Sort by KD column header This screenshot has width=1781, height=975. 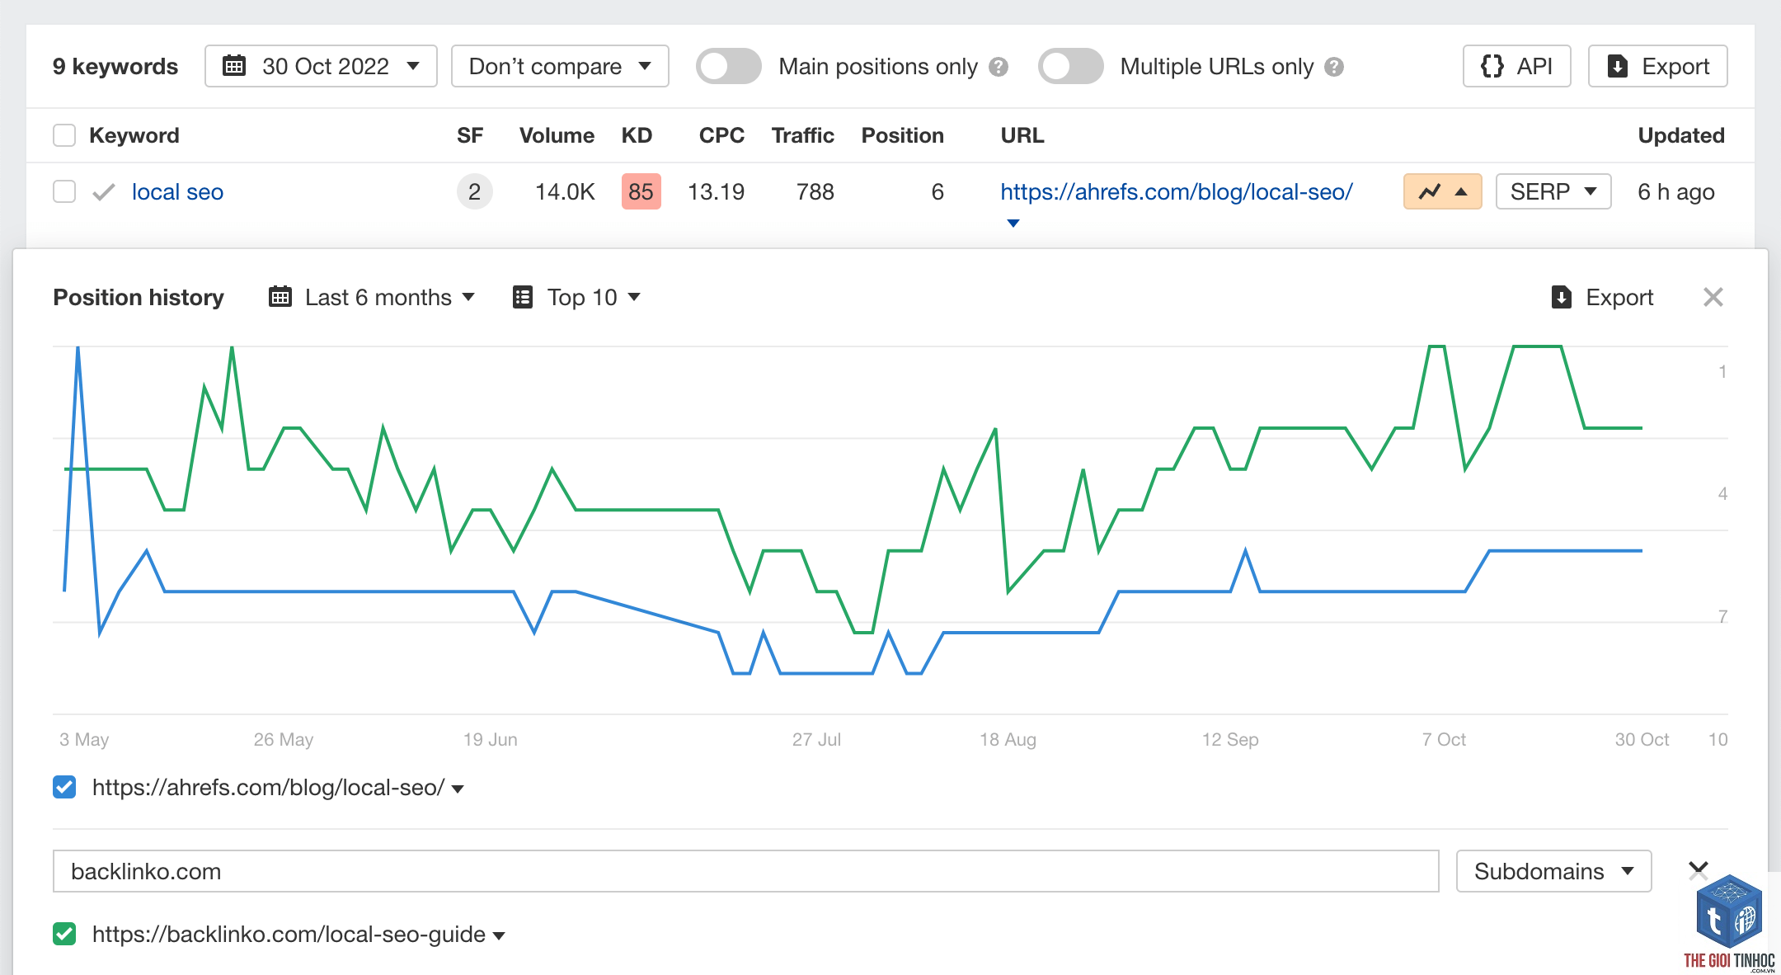pyautogui.click(x=637, y=135)
